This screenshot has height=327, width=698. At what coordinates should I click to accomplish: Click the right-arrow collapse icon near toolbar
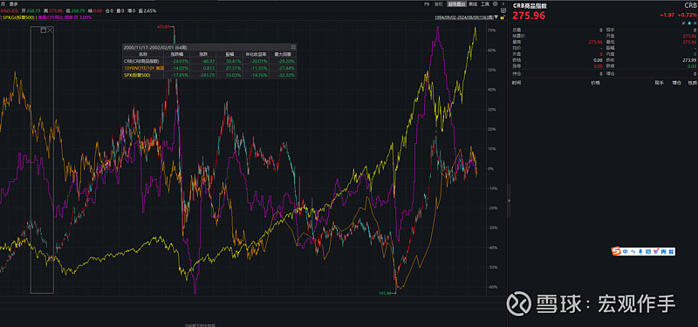click(503, 3)
